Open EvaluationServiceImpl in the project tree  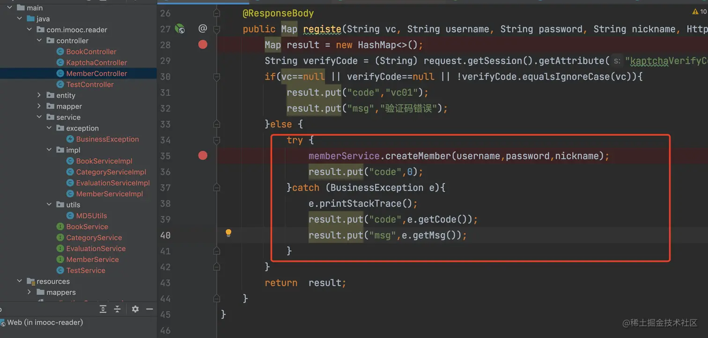click(113, 183)
